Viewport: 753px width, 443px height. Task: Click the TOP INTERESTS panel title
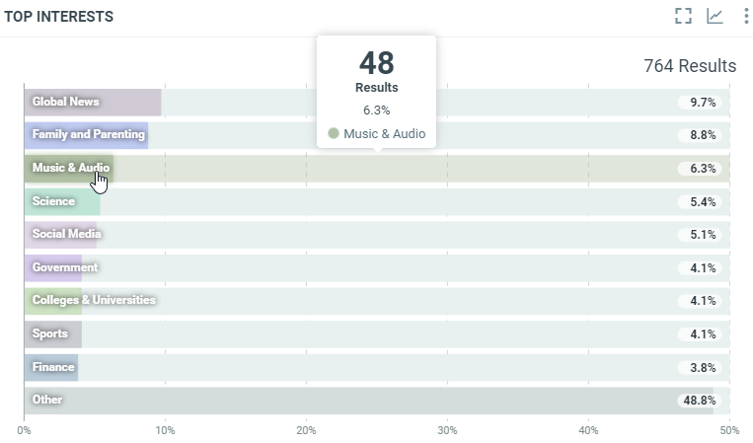pyautogui.click(x=58, y=17)
